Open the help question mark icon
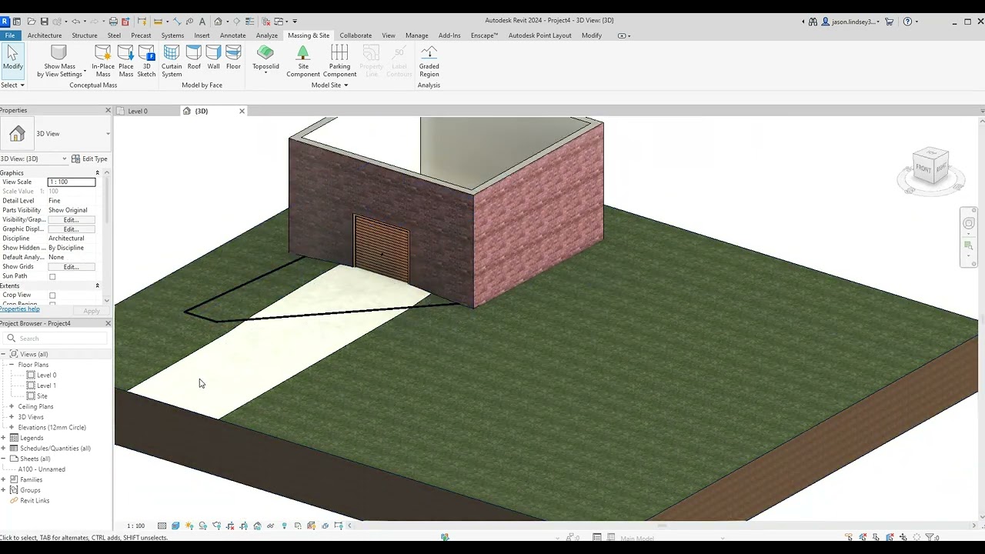The height and width of the screenshot is (554, 985). tap(907, 22)
